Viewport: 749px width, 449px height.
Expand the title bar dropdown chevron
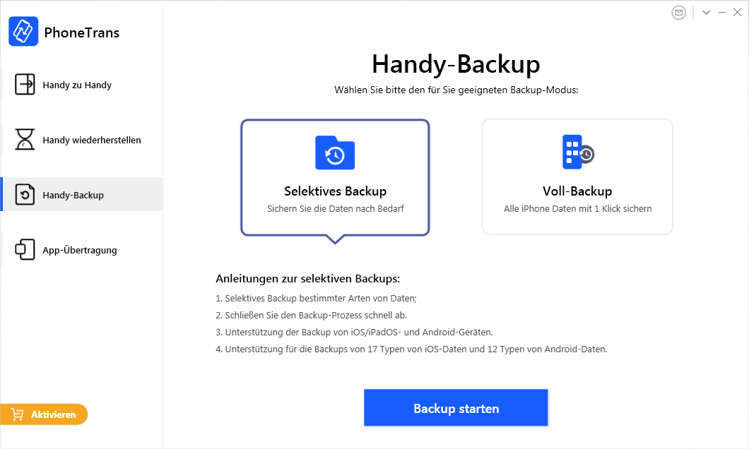click(706, 13)
